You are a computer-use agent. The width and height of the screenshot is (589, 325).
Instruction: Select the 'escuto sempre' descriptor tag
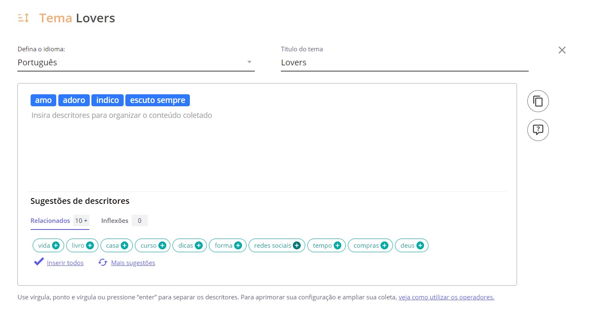pyautogui.click(x=157, y=100)
